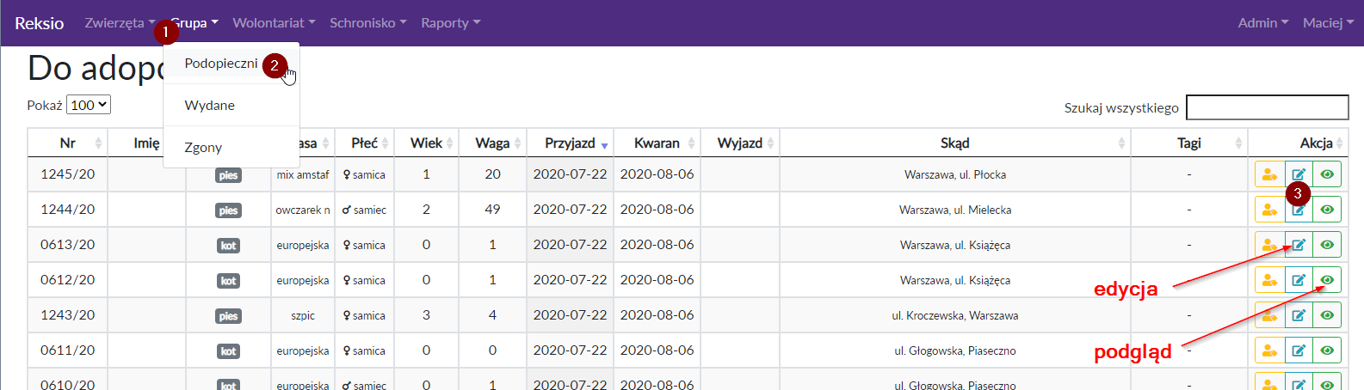
Task: Toggle the Grupa dropdown menu
Action: point(194,23)
